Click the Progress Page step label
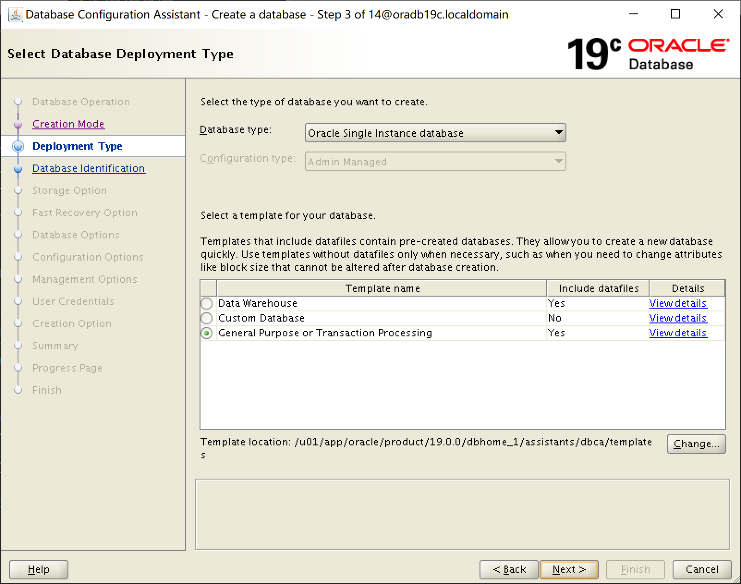 point(67,368)
